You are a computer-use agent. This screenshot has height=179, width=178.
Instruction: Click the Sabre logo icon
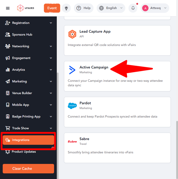tap(72, 141)
